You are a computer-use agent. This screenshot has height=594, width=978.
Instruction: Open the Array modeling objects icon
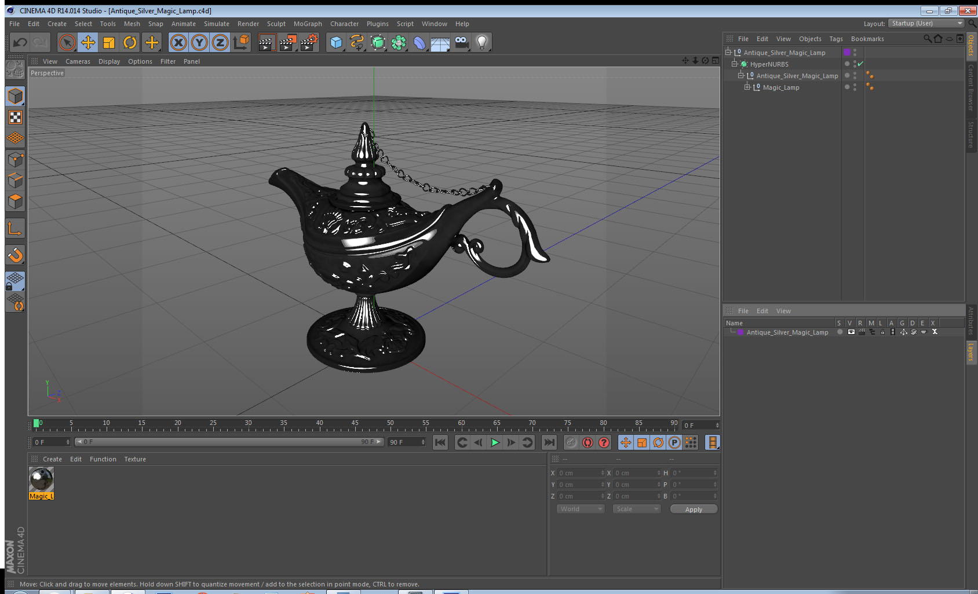tap(399, 42)
